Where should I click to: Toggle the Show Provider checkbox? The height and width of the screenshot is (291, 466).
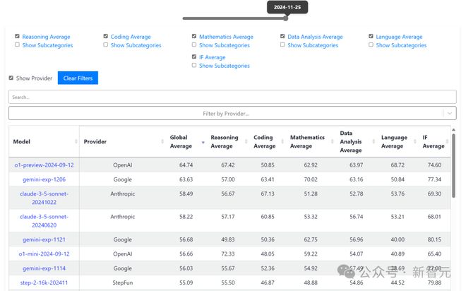11,78
